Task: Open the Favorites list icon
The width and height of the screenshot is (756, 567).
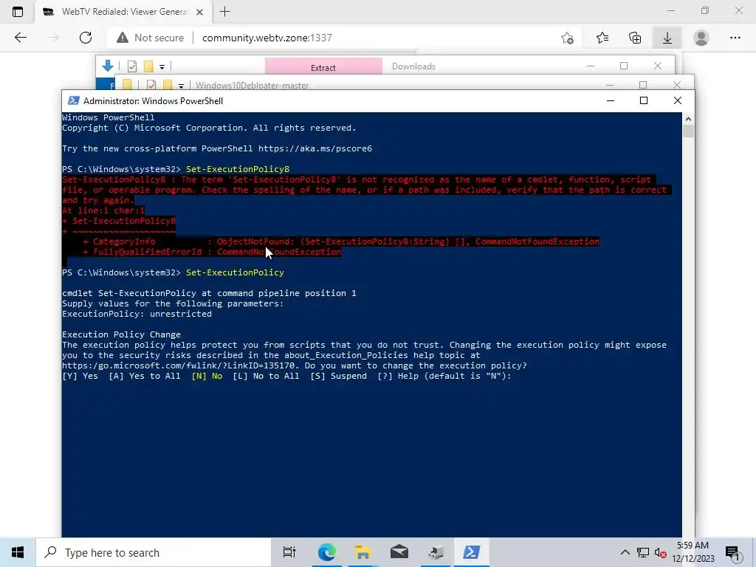Action: pyautogui.click(x=602, y=38)
